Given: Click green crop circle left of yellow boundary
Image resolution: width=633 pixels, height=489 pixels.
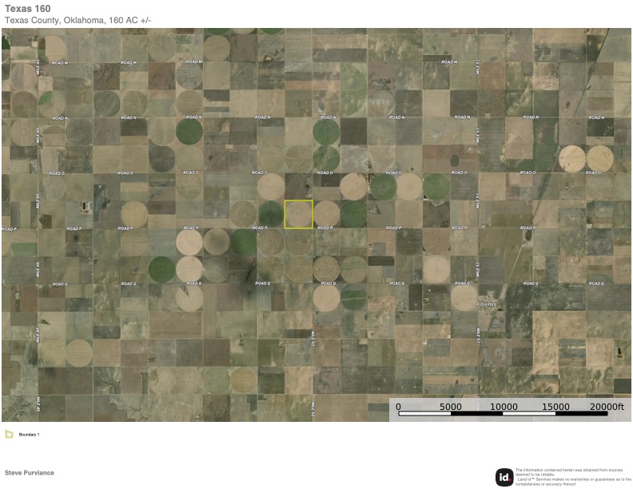Looking at the screenshot, I should (x=271, y=214).
